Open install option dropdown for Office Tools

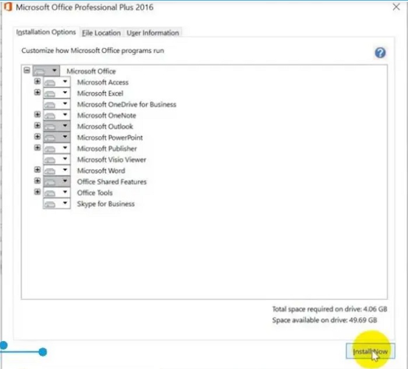[x=57, y=193]
